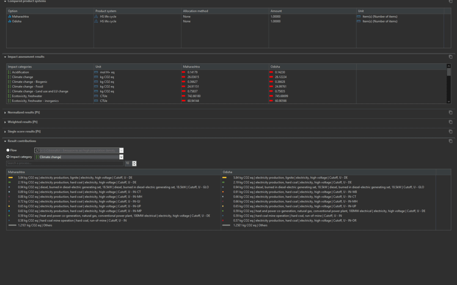The height and width of the screenshot is (285, 457).
Task: Click the Maharashtra option chart icon
Action: click(x=9, y=16)
